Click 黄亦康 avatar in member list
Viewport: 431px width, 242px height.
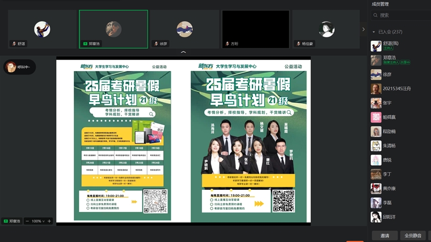tap(376, 189)
